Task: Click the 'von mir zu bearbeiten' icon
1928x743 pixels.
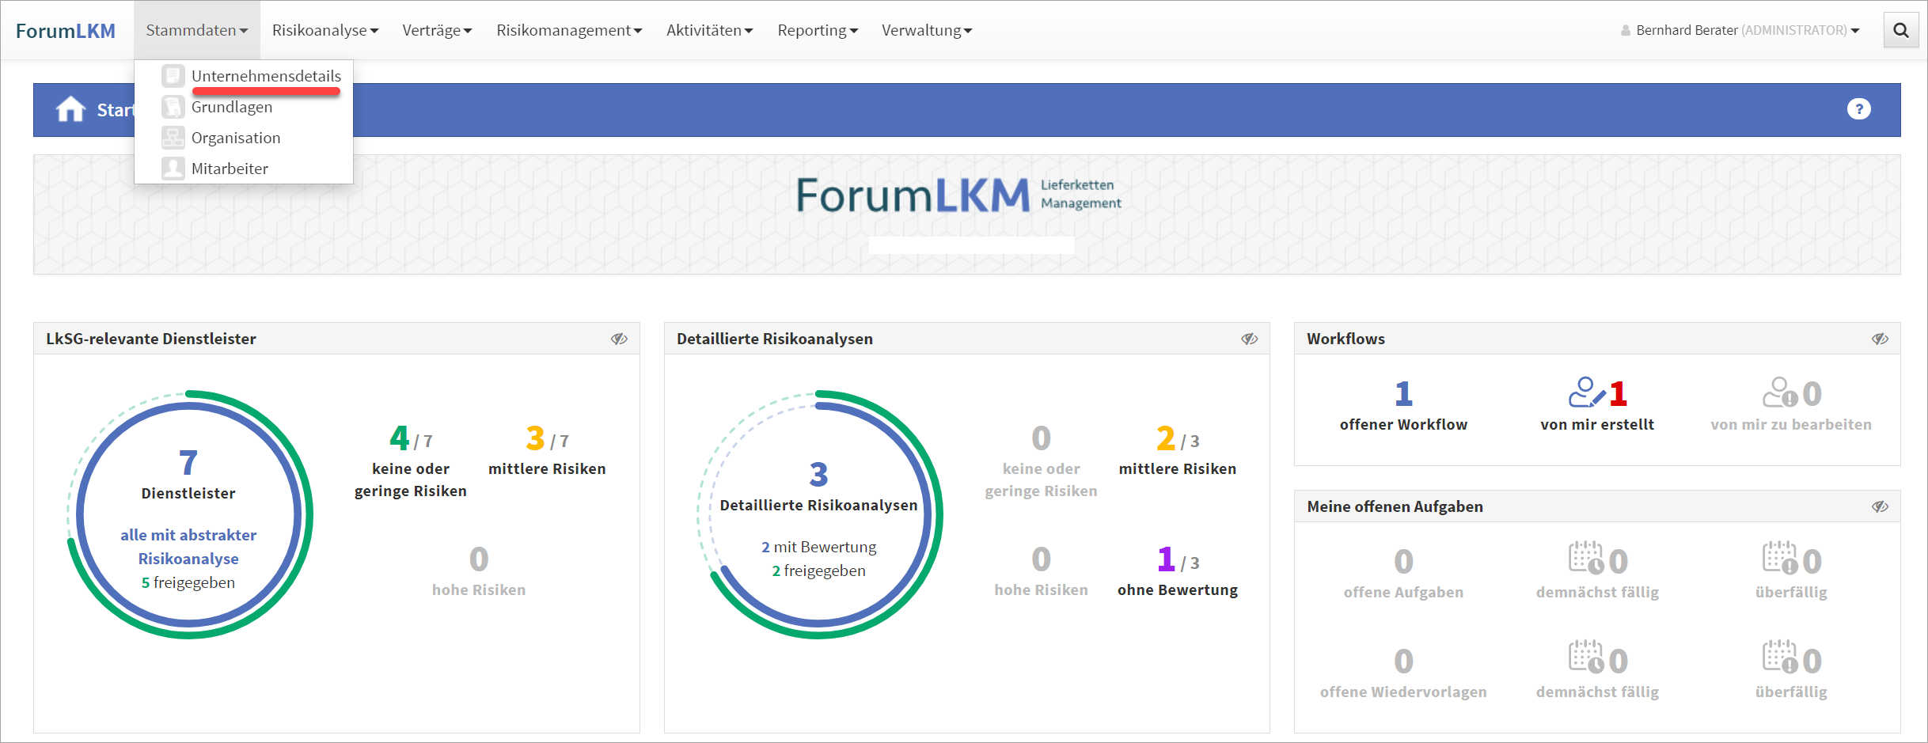Action: click(1779, 392)
